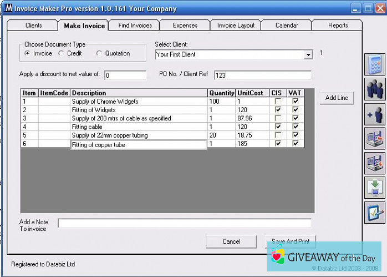Screen dimensions: 387x277
Task: Select the Quotation document type
Action: [x=99, y=54]
